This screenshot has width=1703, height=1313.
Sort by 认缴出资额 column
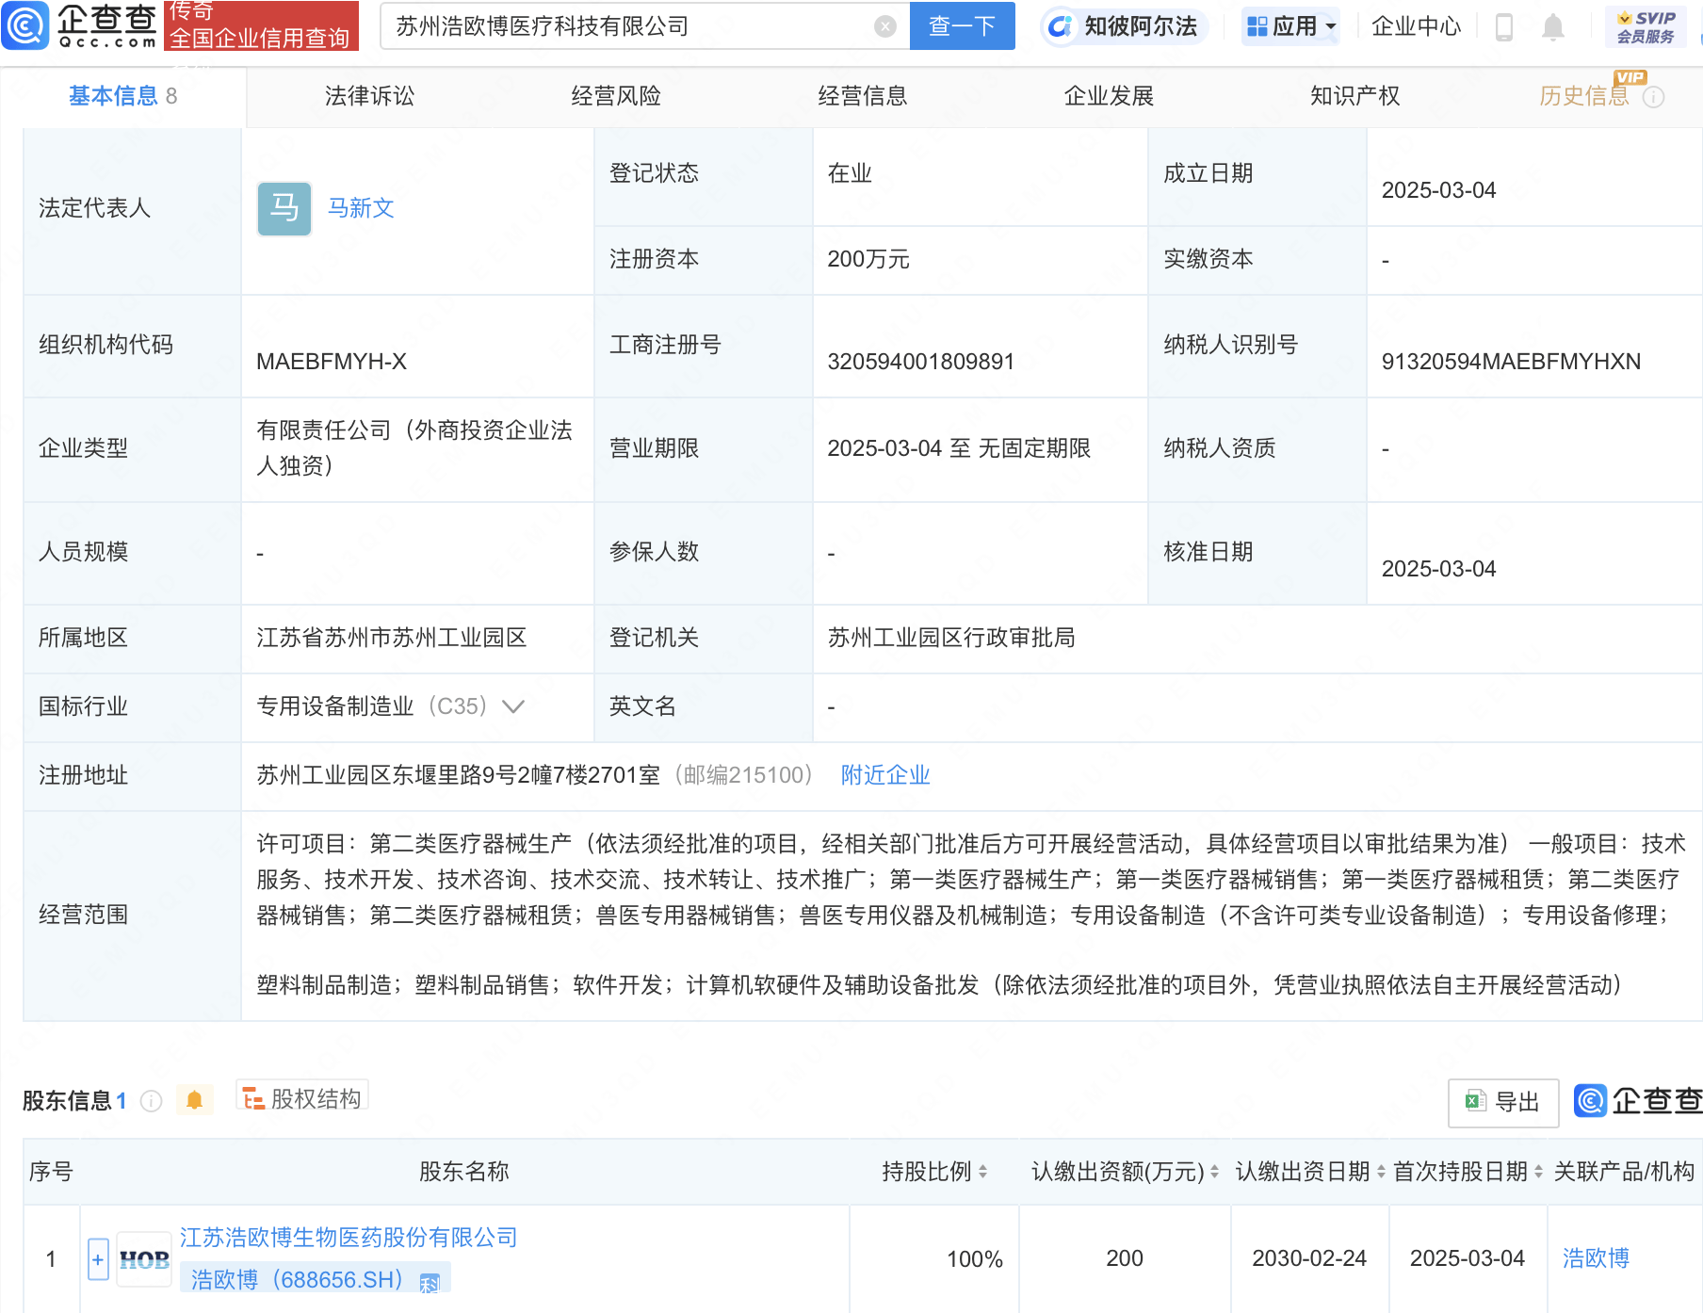[1214, 1172]
